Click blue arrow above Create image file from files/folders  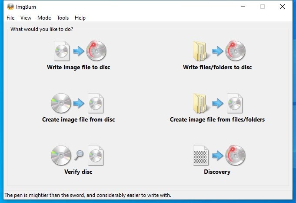pos(218,103)
